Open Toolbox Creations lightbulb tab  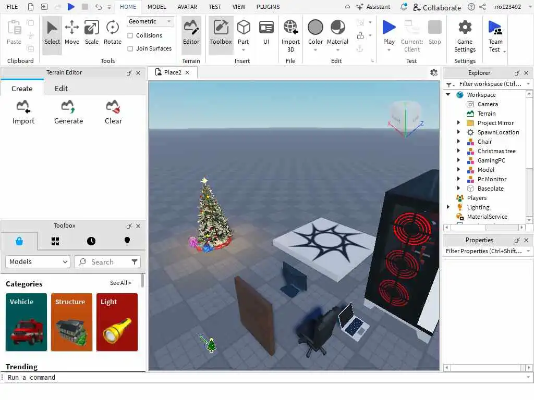click(127, 241)
